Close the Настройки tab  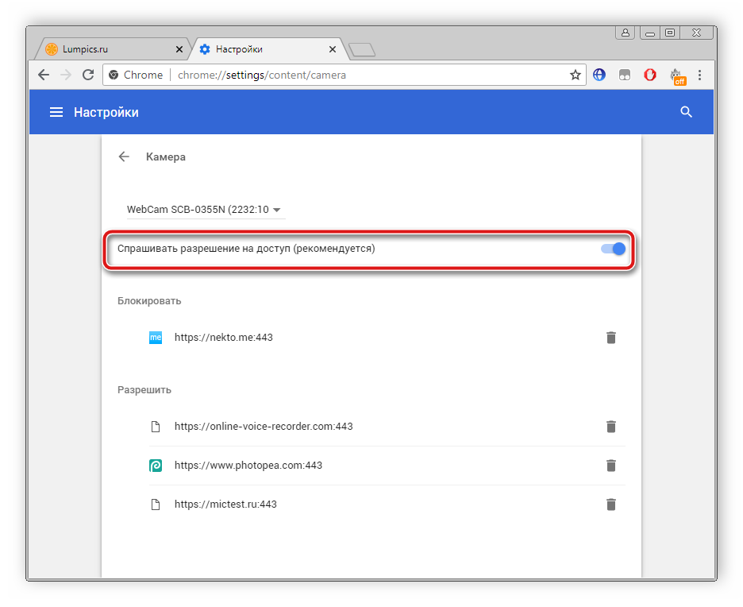(333, 49)
